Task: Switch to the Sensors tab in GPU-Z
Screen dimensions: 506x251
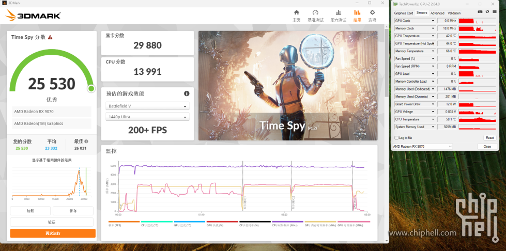Action: [422, 13]
